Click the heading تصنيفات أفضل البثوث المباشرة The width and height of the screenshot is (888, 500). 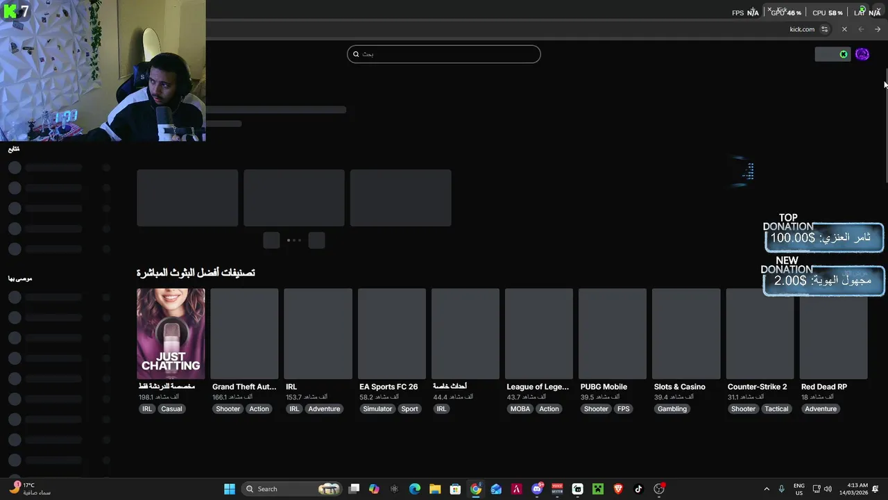196,272
